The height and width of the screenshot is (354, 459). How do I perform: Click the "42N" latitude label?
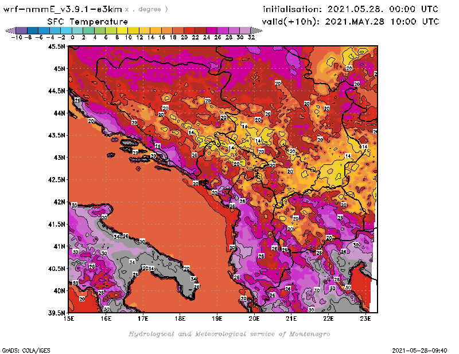tap(59, 202)
